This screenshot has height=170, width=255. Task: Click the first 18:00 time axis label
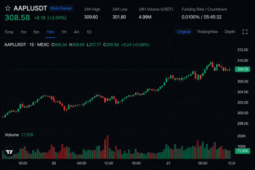click(23, 163)
